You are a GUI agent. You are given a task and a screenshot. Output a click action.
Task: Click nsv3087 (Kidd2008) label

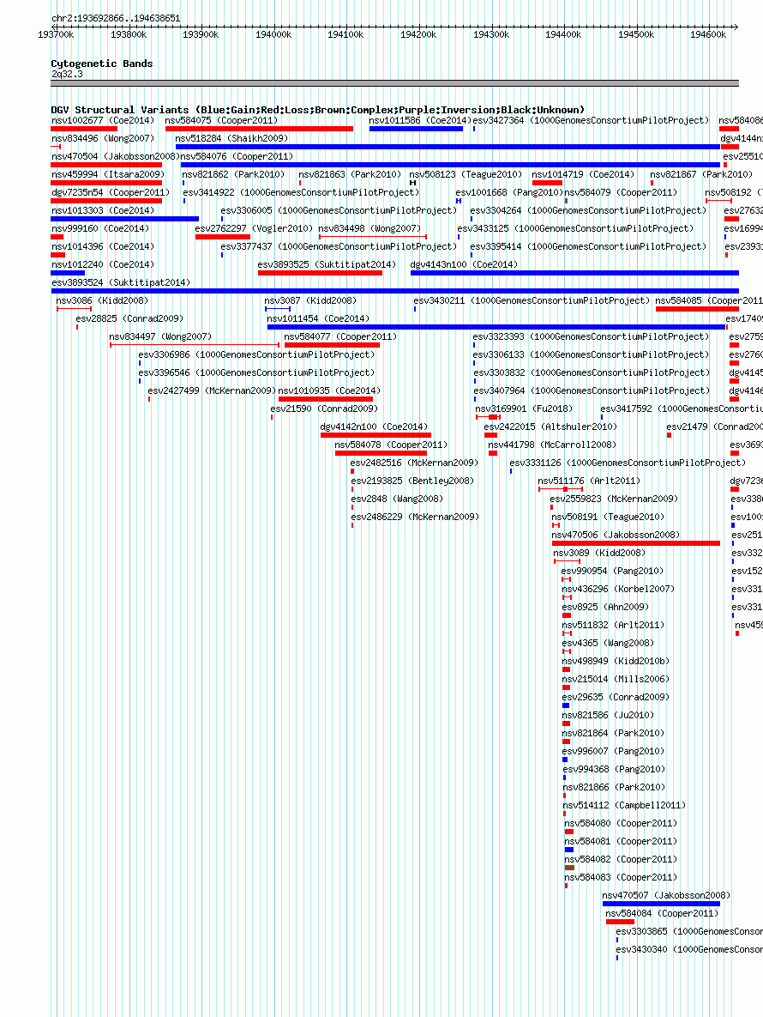(x=310, y=301)
